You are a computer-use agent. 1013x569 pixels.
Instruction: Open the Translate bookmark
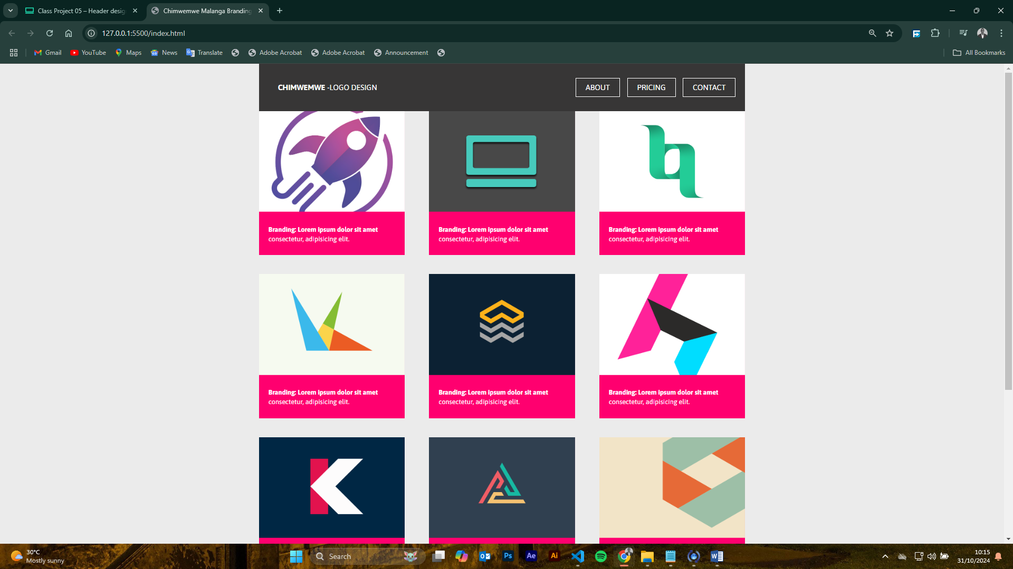coord(204,53)
